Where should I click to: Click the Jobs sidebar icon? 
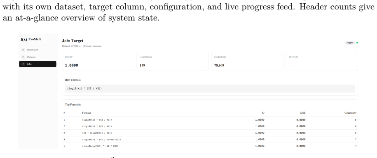click(x=23, y=64)
